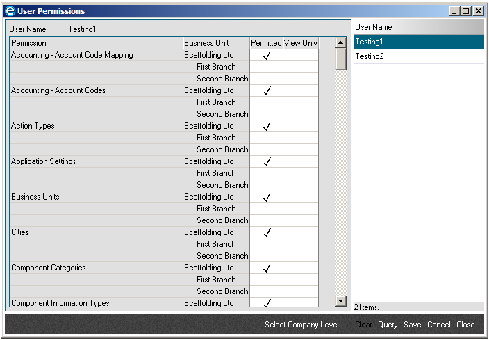Click scrollbar up arrow in permissions grid

340,43
